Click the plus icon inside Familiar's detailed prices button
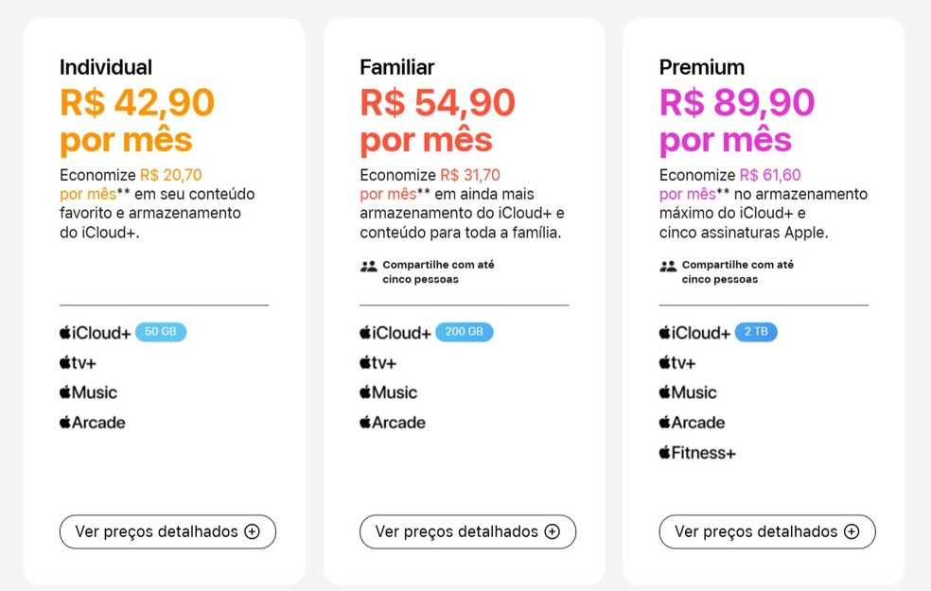 coord(552,531)
